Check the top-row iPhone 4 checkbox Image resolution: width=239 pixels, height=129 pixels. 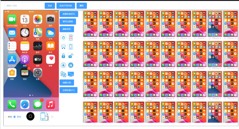pos(210,38)
